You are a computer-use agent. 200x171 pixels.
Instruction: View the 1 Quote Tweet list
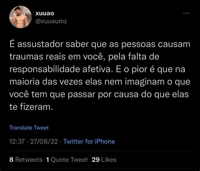coord(67,160)
